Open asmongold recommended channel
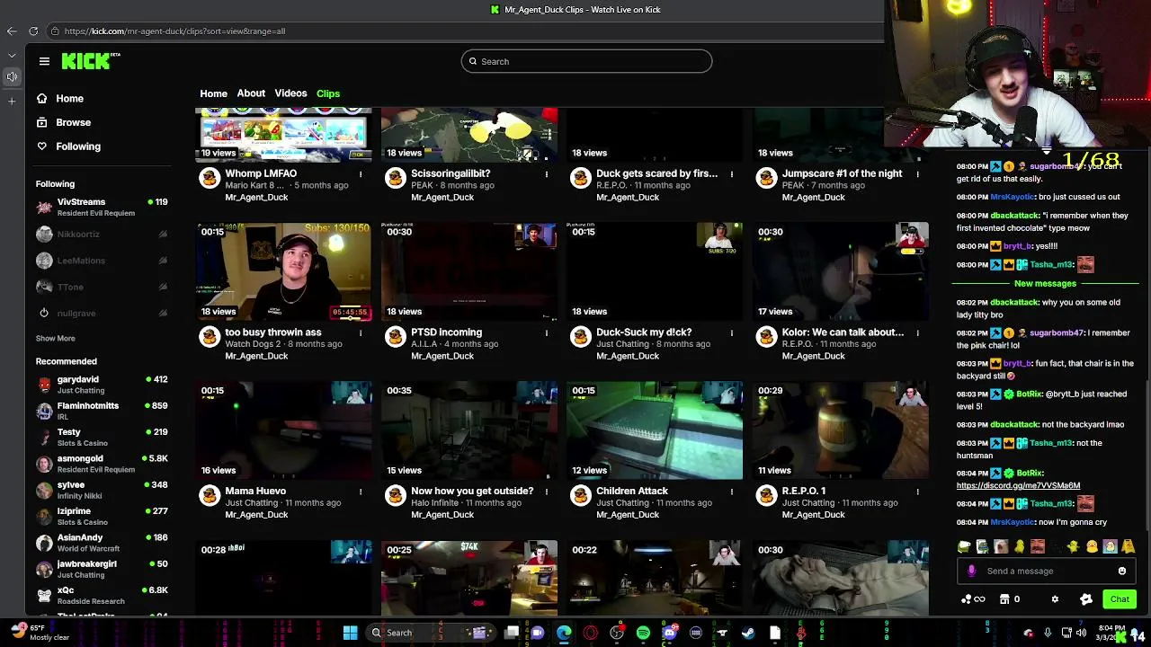Screen dimensions: 1151x647 102,464
